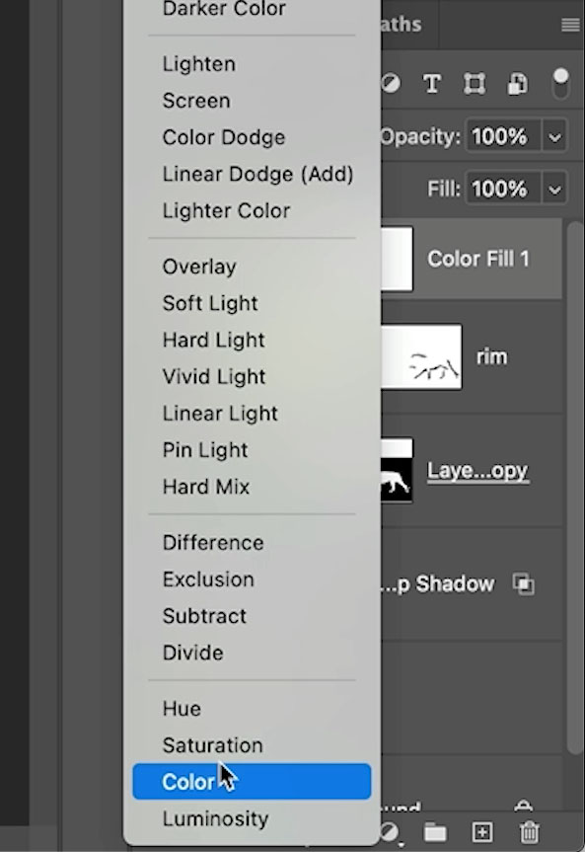Open the Opacity slider dropdown

(x=554, y=136)
